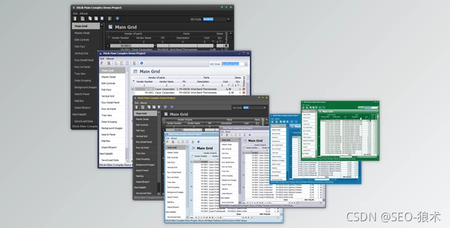Image resolution: width=450 pixels, height=228 pixels.
Task: Click the down arrow of the navy window's sidebar scrollbar
Action: tap(127, 161)
